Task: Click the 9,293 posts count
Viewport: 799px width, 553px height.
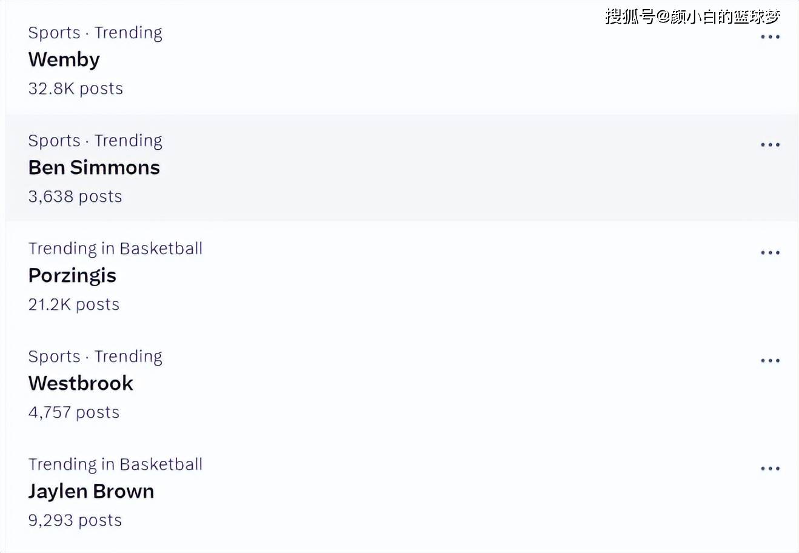Action: coord(75,520)
